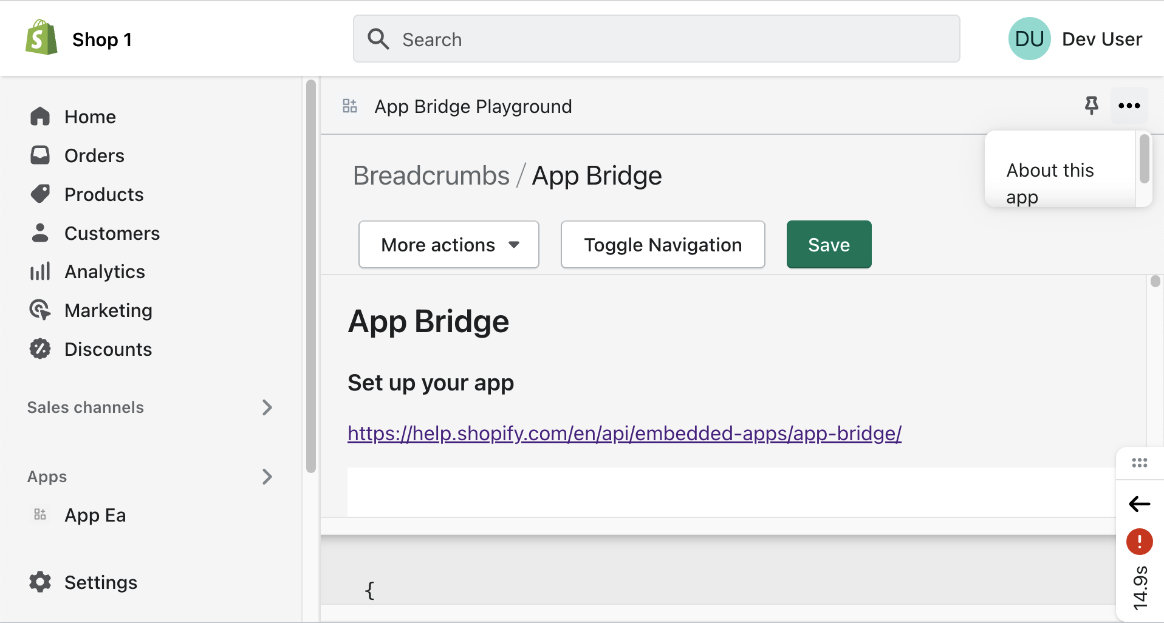Click the App Ea icon in sidebar

click(x=40, y=514)
